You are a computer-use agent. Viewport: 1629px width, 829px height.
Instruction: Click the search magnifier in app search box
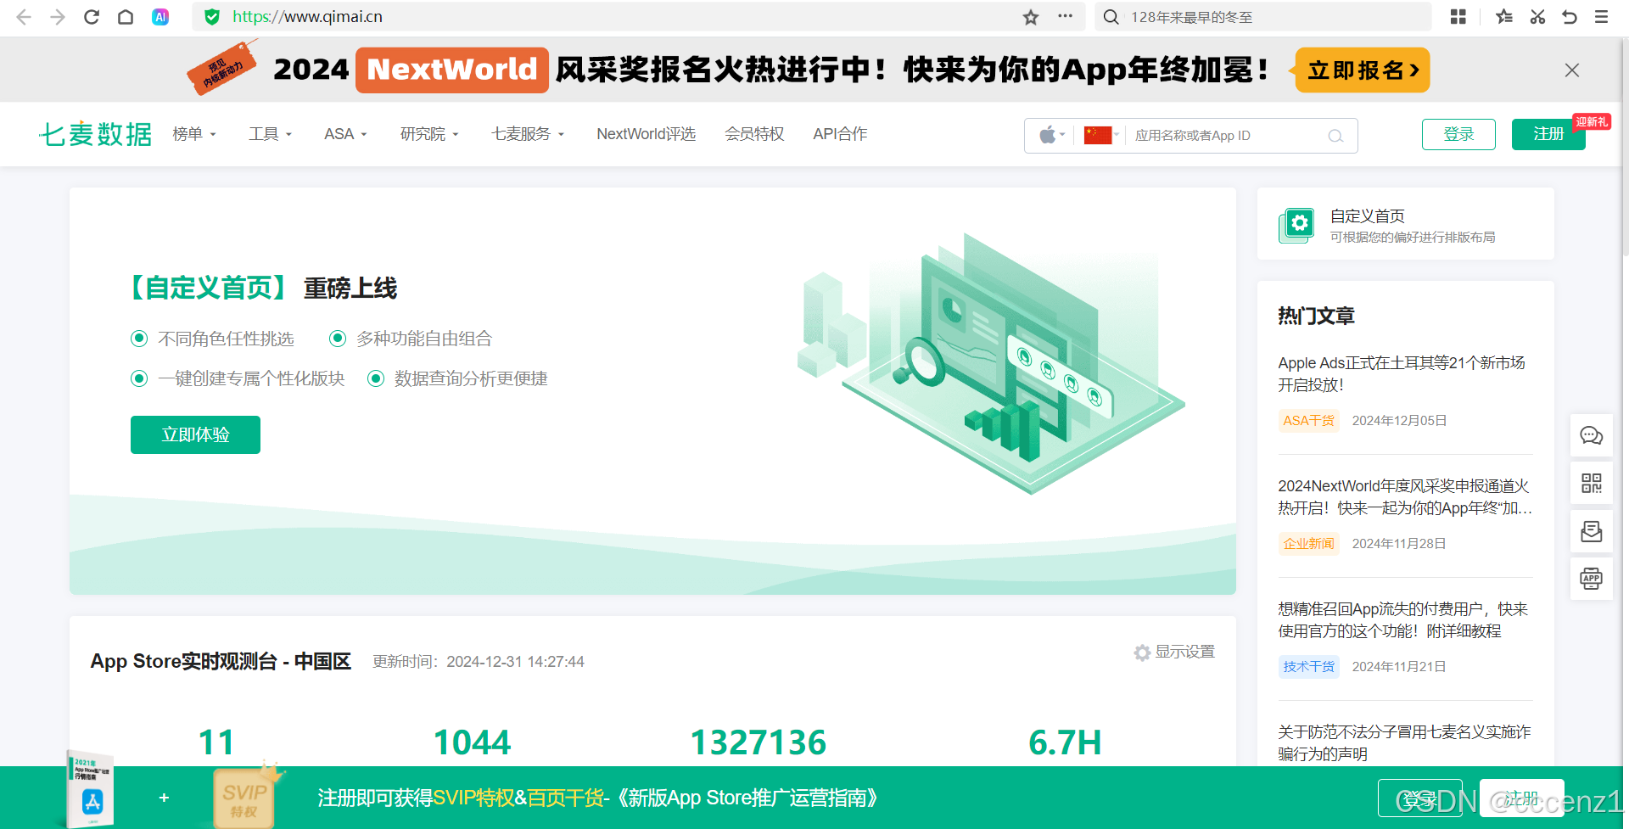coord(1335,136)
